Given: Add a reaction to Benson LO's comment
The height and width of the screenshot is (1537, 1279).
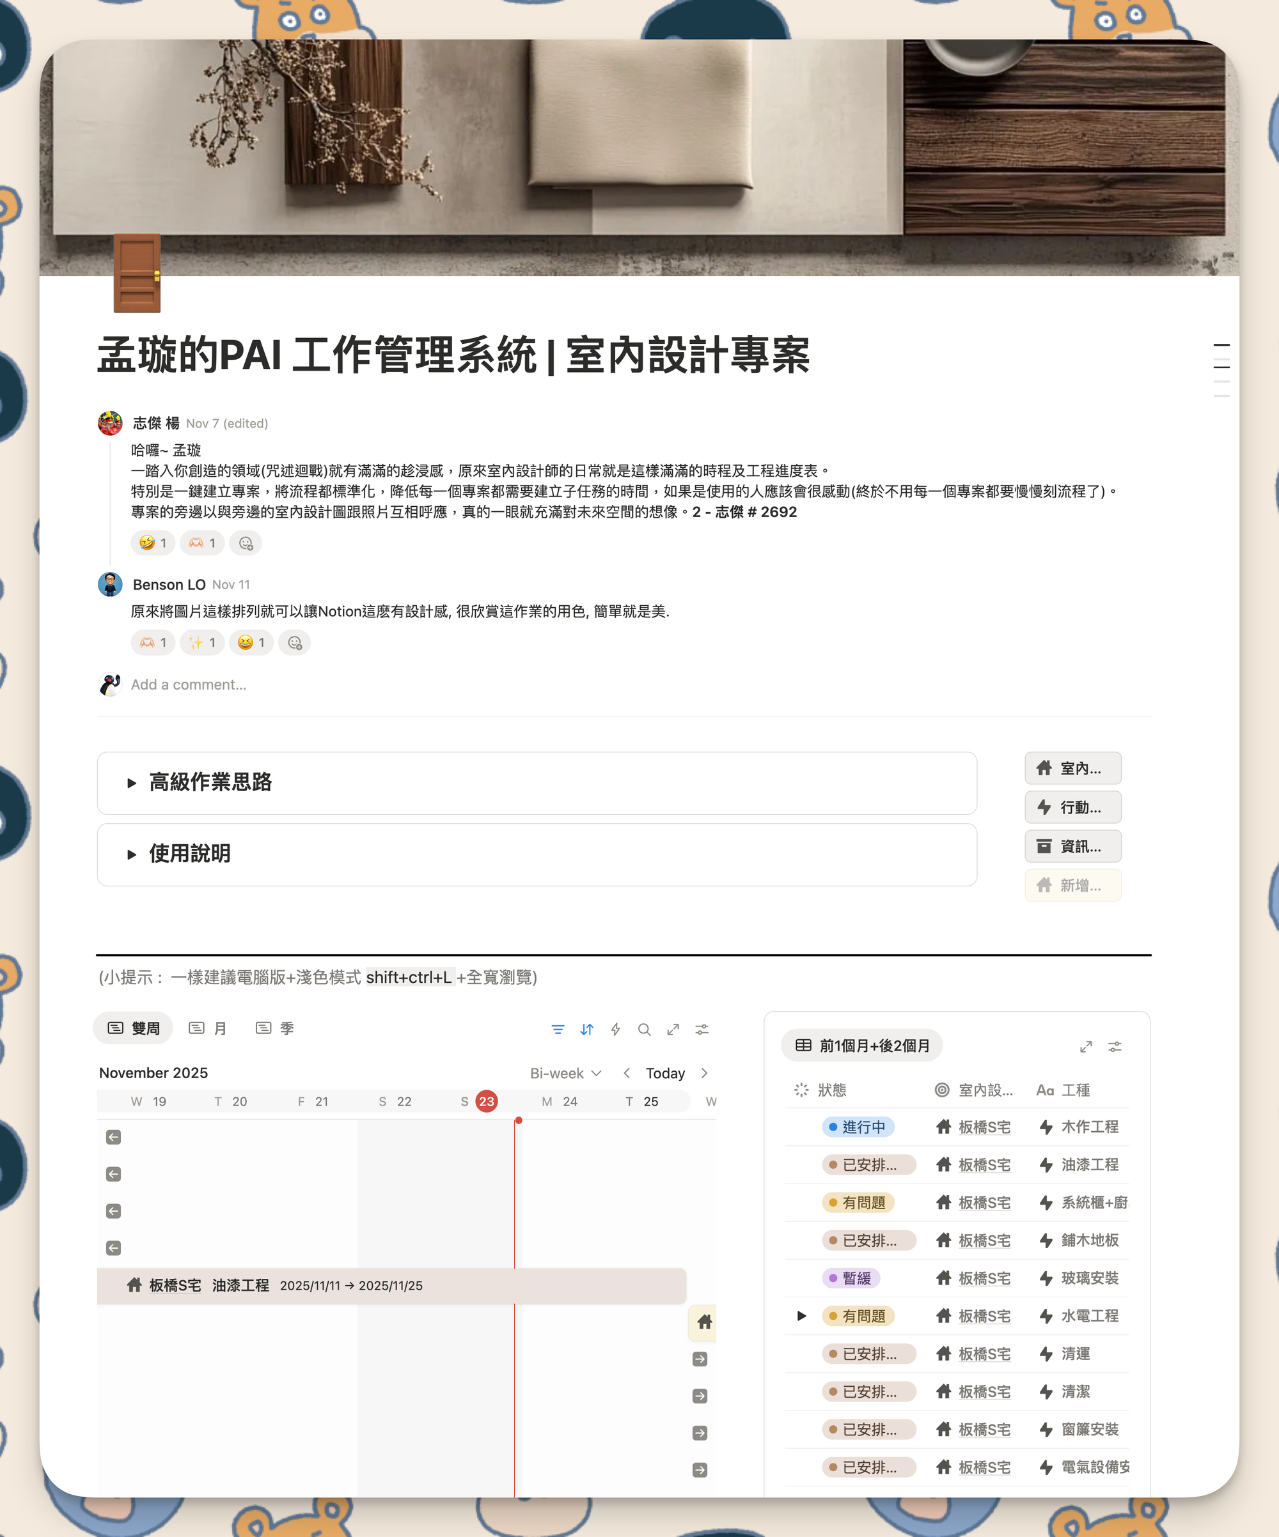Looking at the screenshot, I should 294,643.
